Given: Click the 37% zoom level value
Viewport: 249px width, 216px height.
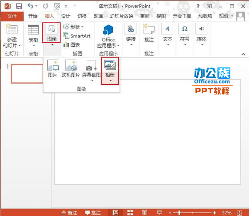Looking at the screenshot, I should [x=227, y=213].
